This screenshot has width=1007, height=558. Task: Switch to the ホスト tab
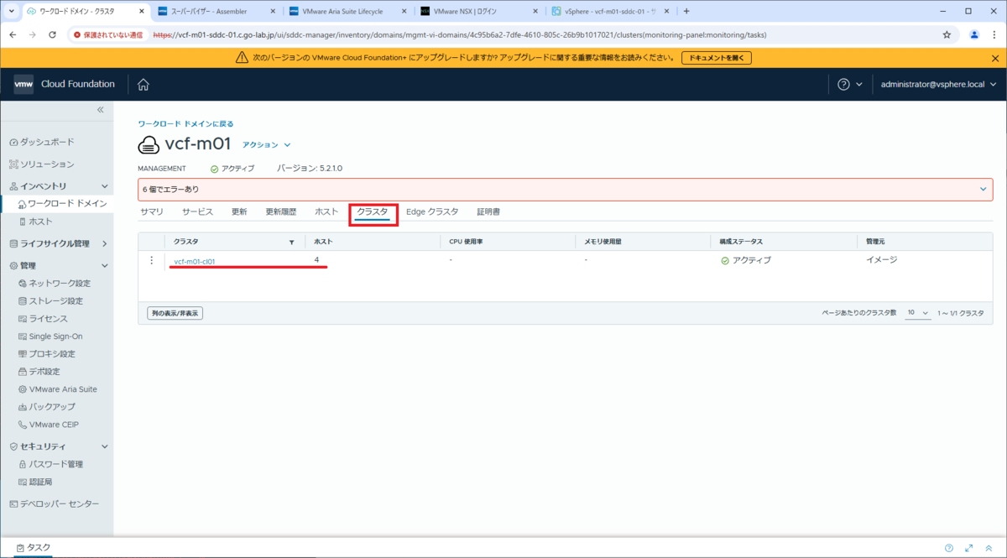(x=326, y=212)
